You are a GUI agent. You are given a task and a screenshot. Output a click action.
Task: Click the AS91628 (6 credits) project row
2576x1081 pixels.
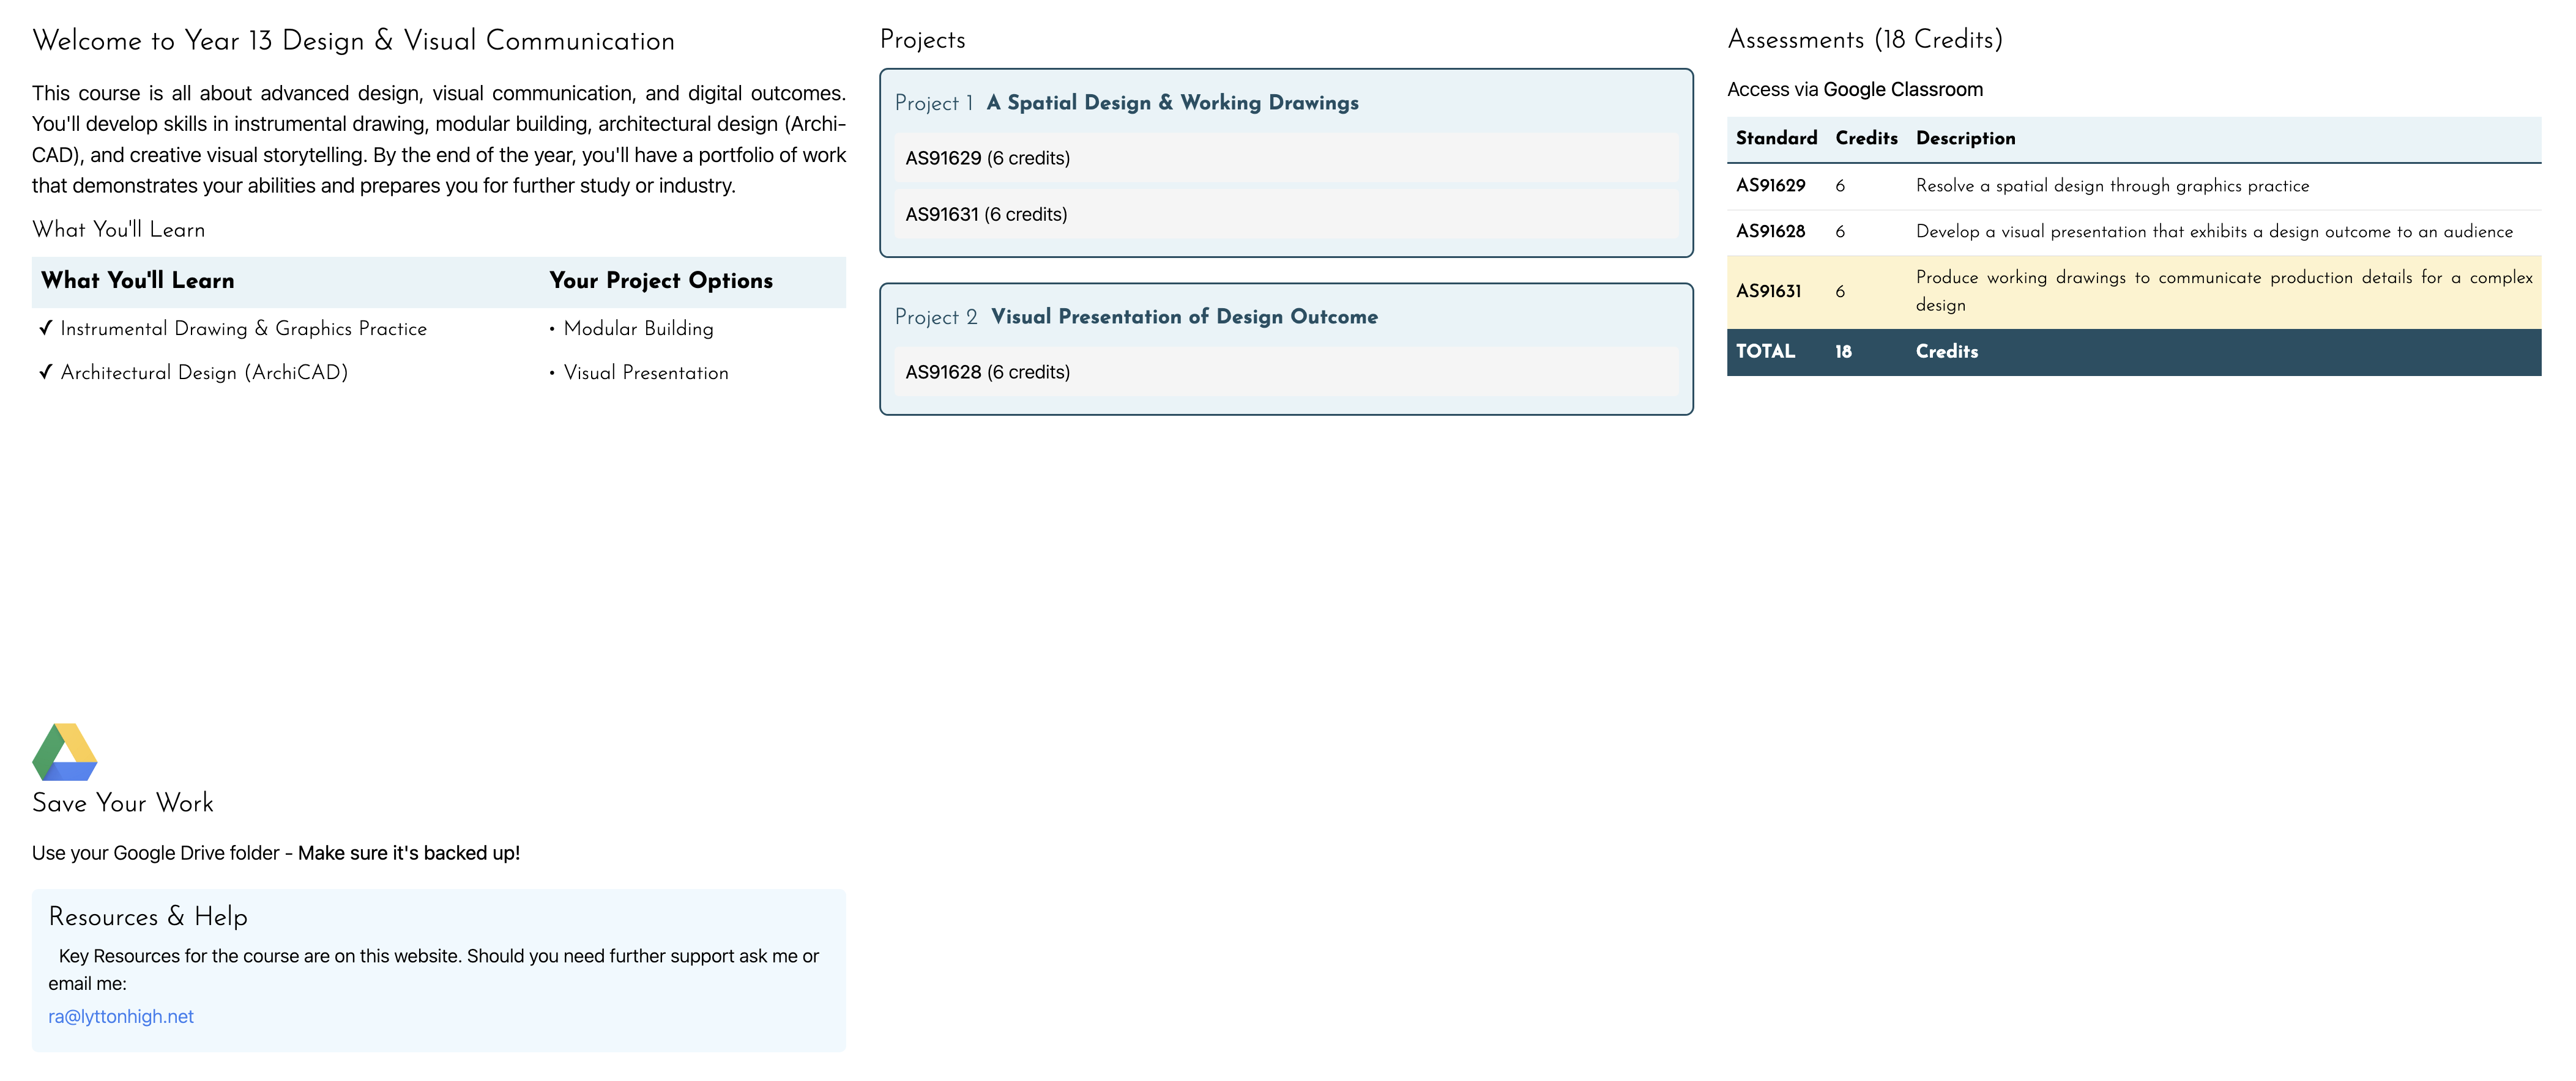click(1286, 372)
